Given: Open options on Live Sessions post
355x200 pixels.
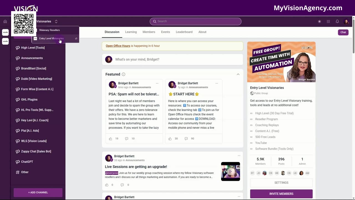Looking at the screenshot, I should click(239, 156).
